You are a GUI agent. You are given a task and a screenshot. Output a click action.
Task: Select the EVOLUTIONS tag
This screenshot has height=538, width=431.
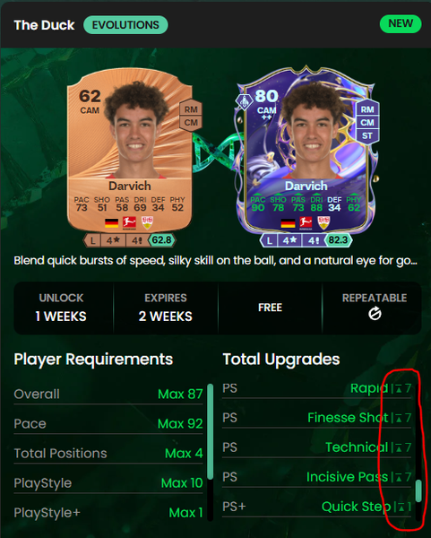pyautogui.click(x=125, y=25)
